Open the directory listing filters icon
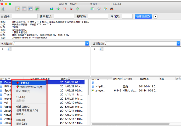Viewport: 181px width, 126px height. [x=92, y=9]
